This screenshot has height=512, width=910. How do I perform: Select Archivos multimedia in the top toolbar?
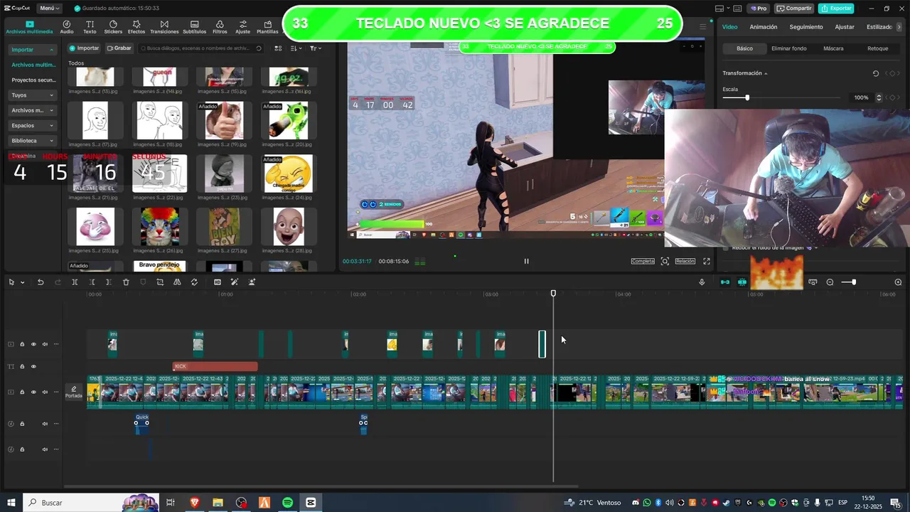click(29, 27)
